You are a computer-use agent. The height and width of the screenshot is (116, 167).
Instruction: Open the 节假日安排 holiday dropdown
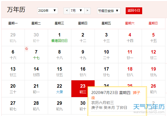tap(109, 11)
